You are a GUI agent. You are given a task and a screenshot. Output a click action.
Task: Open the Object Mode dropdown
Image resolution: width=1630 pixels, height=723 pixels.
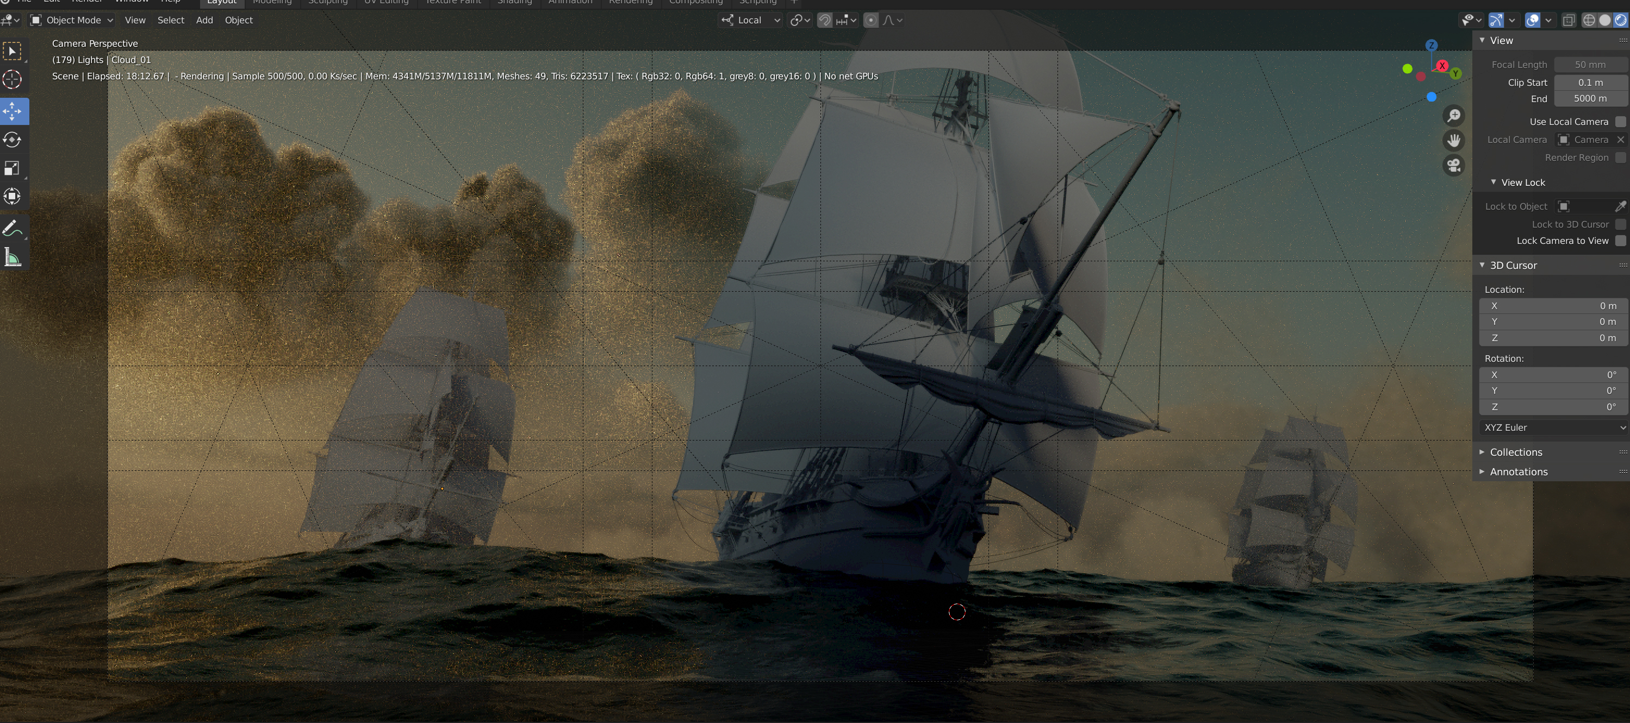click(x=72, y=20)
